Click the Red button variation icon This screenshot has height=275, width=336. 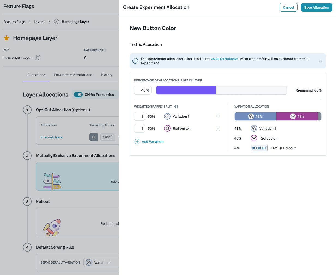pos(167,128)
